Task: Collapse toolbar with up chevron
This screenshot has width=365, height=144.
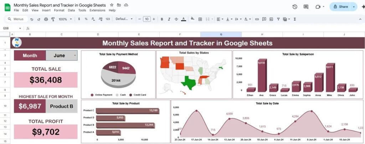Action: click(x=361, y=19)
